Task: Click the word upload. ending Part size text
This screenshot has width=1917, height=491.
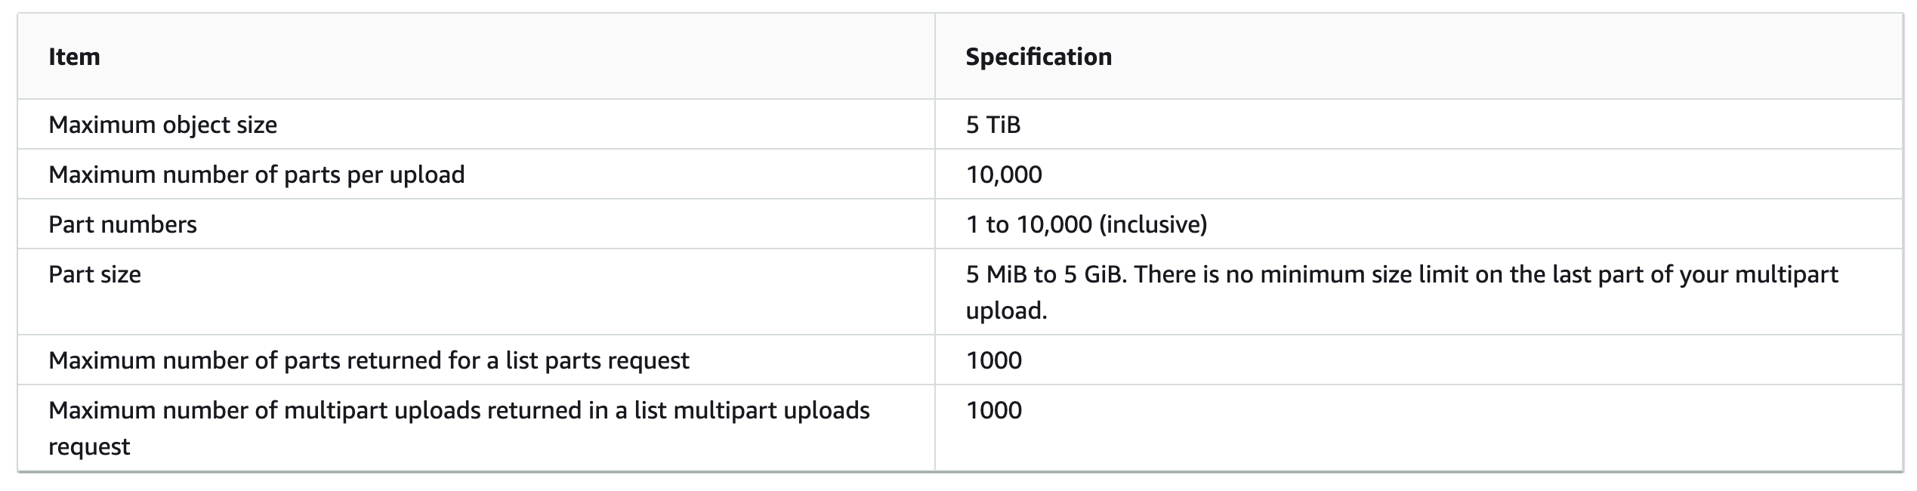Action: tap(1006, 311)
